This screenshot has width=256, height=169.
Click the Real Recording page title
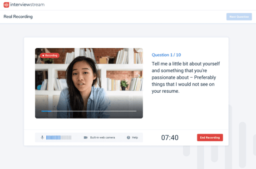click(x=18, y=17)
